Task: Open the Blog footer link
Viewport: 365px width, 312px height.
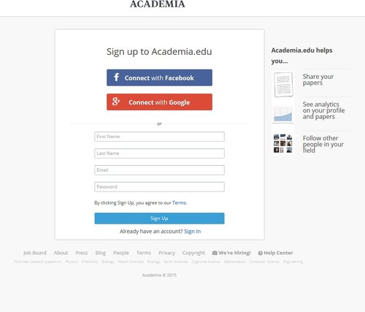Action: 101,253
